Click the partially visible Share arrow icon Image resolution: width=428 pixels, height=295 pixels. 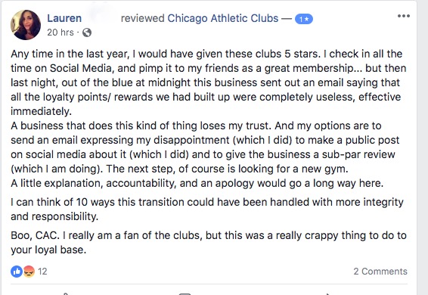pyautogui.click(x=329, y=294)
